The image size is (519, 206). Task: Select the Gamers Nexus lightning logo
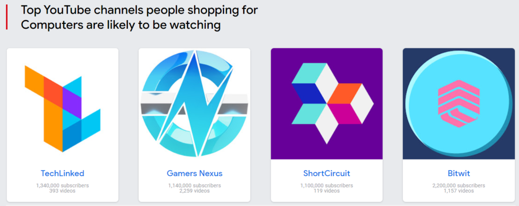(194, 104)
